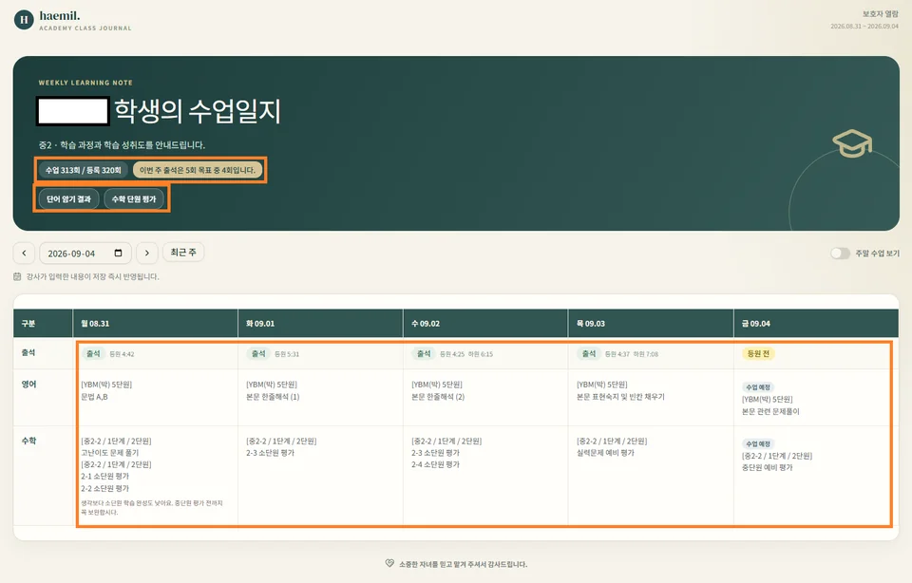This screenshot has height=583, width=912.
Task: Click the 수업 예정 badge in 수학 row
Action: pos(758,443)
